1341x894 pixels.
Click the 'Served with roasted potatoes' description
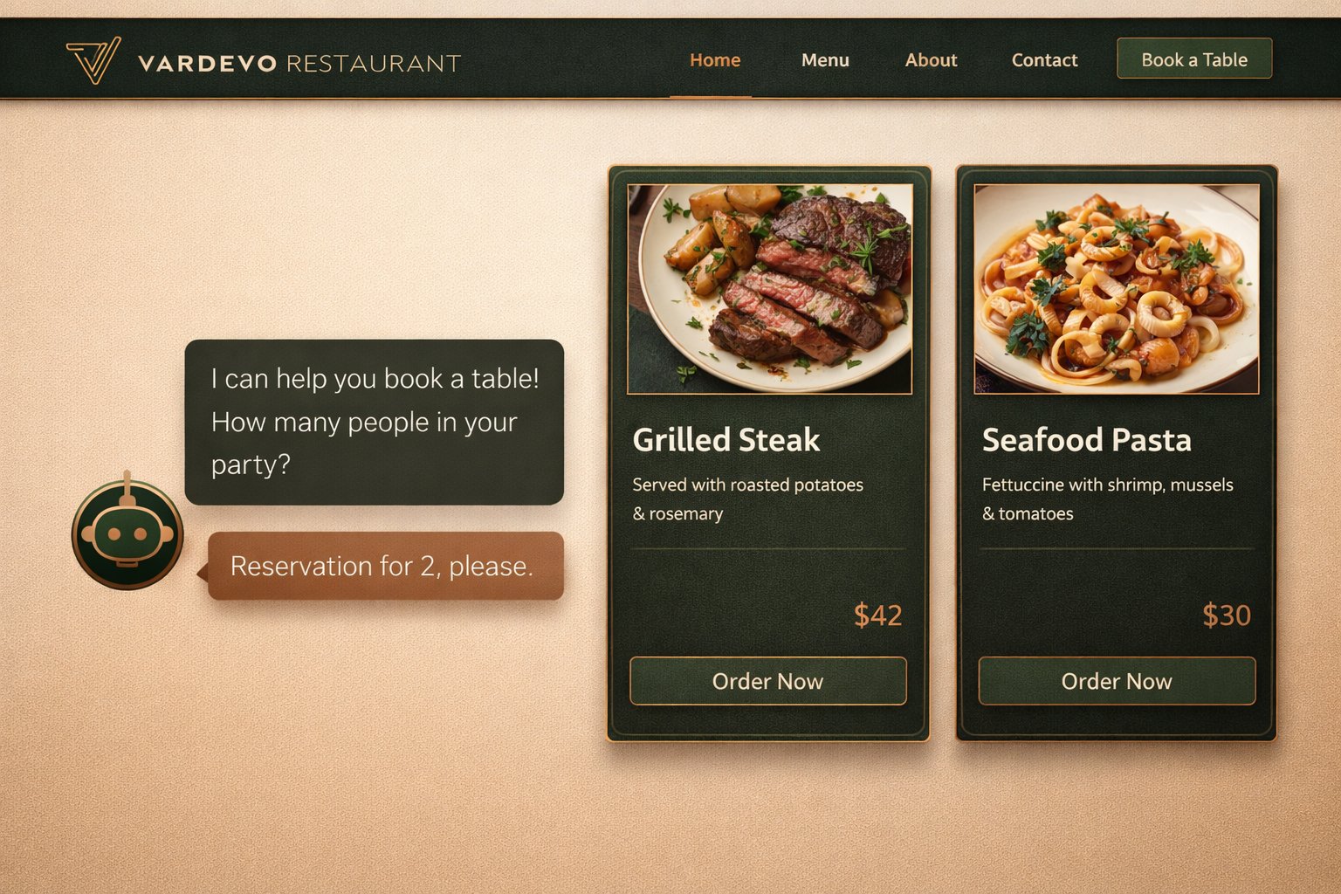pyautogui.click(x=747, y=499)
